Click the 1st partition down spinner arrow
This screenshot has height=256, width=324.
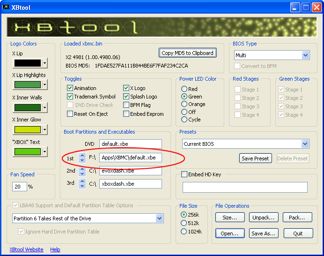point(82,160)
